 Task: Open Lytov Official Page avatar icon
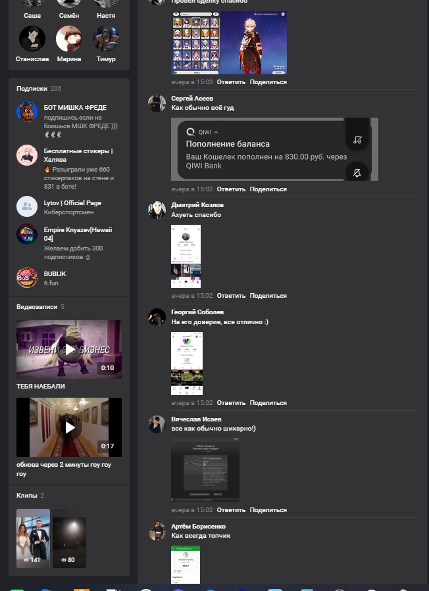(27, 206)
